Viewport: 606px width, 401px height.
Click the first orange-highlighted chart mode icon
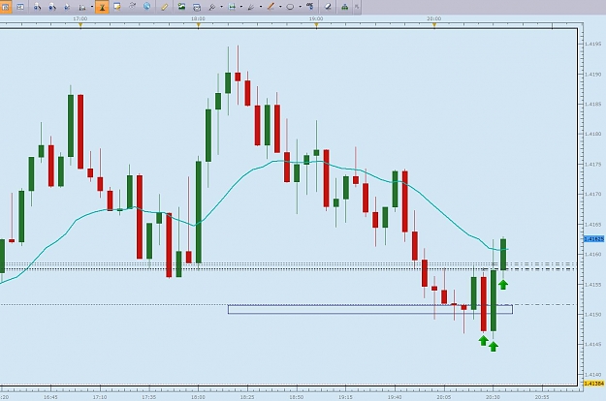(6, 7)
